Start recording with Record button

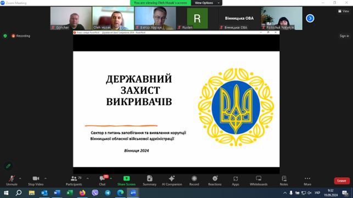[x=194, y=180]
